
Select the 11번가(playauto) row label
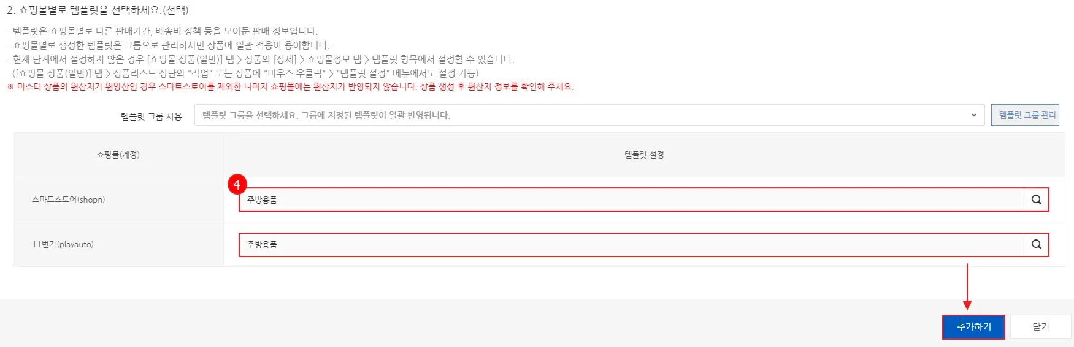[63, 244]
